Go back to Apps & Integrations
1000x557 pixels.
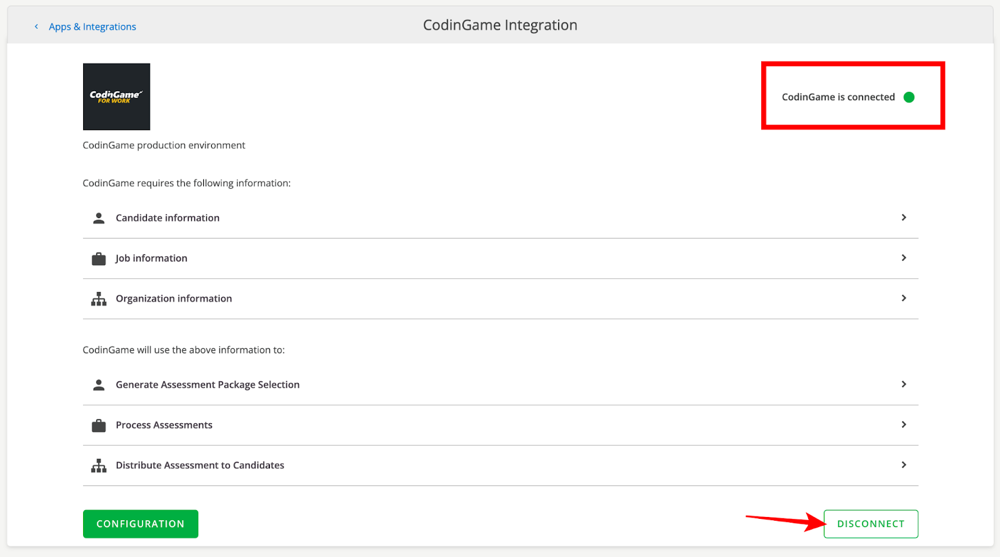(x=92, y=26)
